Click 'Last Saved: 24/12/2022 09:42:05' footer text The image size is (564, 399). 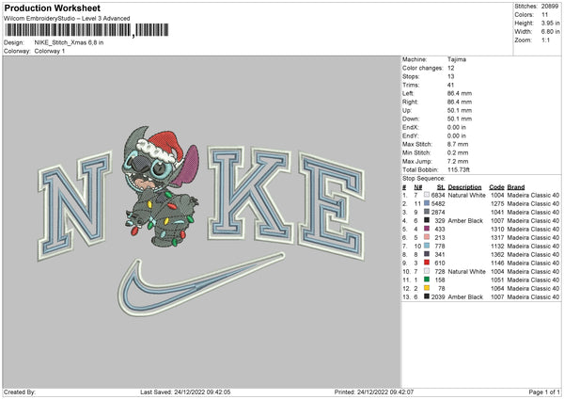tap(185, 392)
